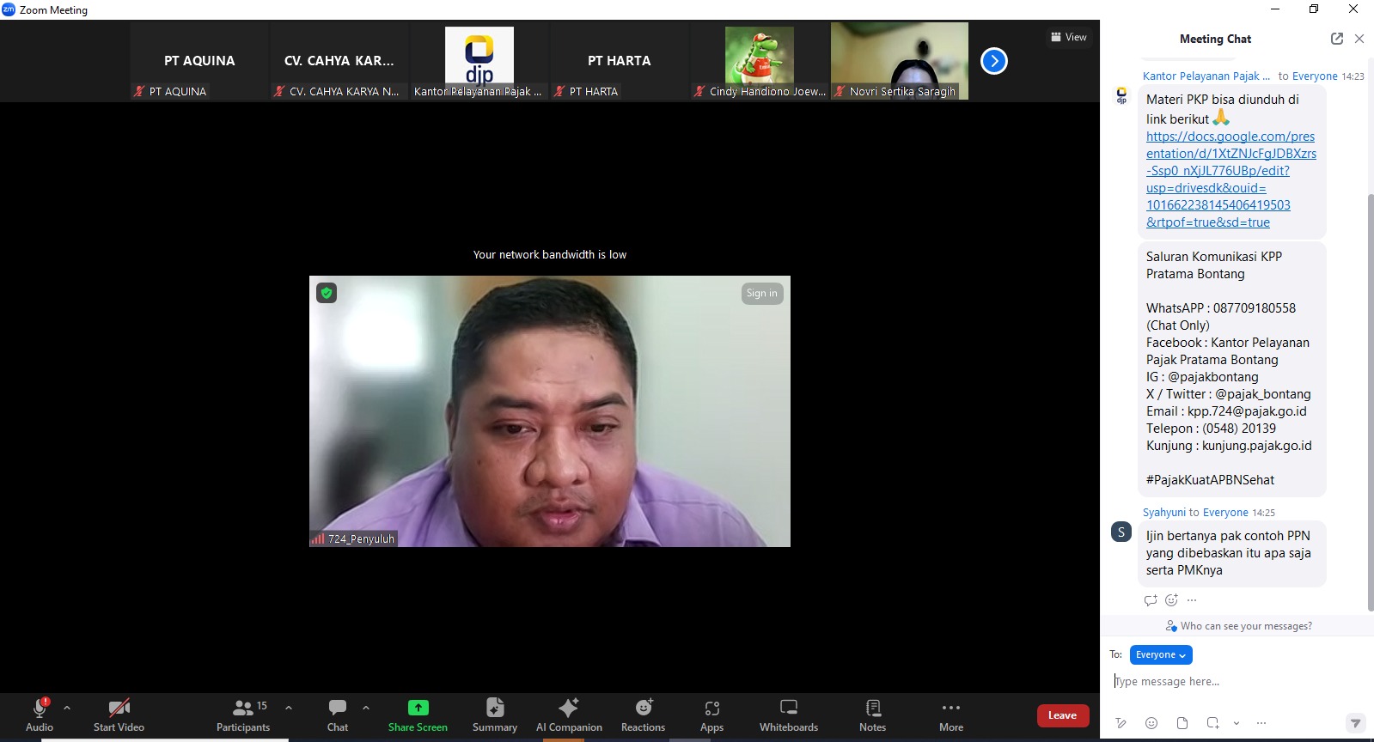
Task: Pop out the Meeting Chat window
Action: [x=1336, y=39]
